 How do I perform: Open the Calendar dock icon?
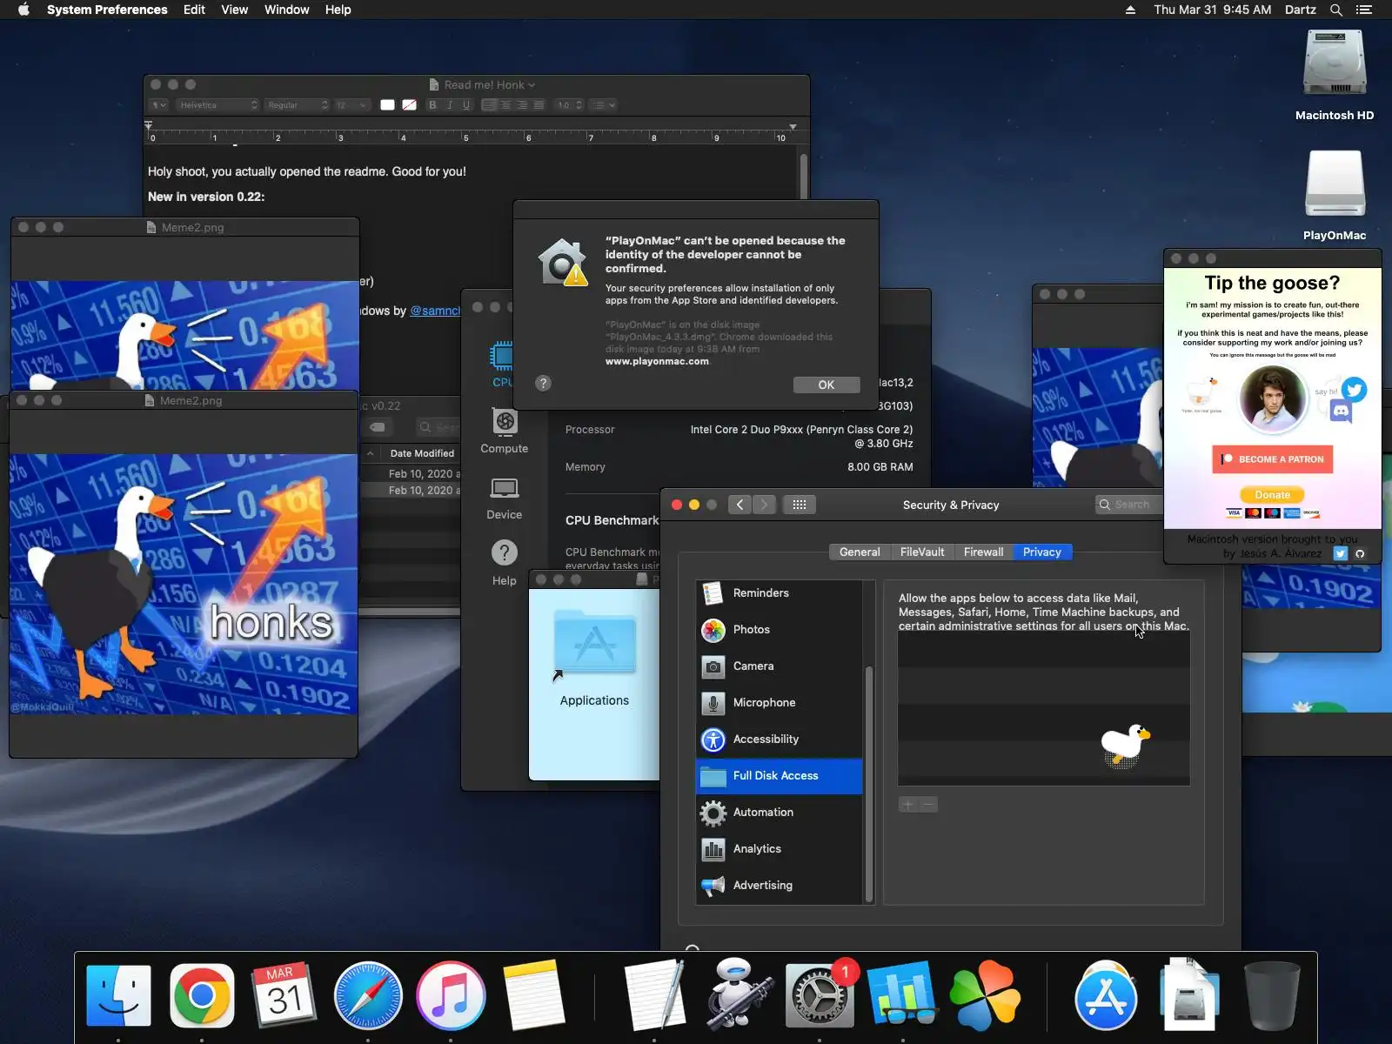[x=284, y=995]
